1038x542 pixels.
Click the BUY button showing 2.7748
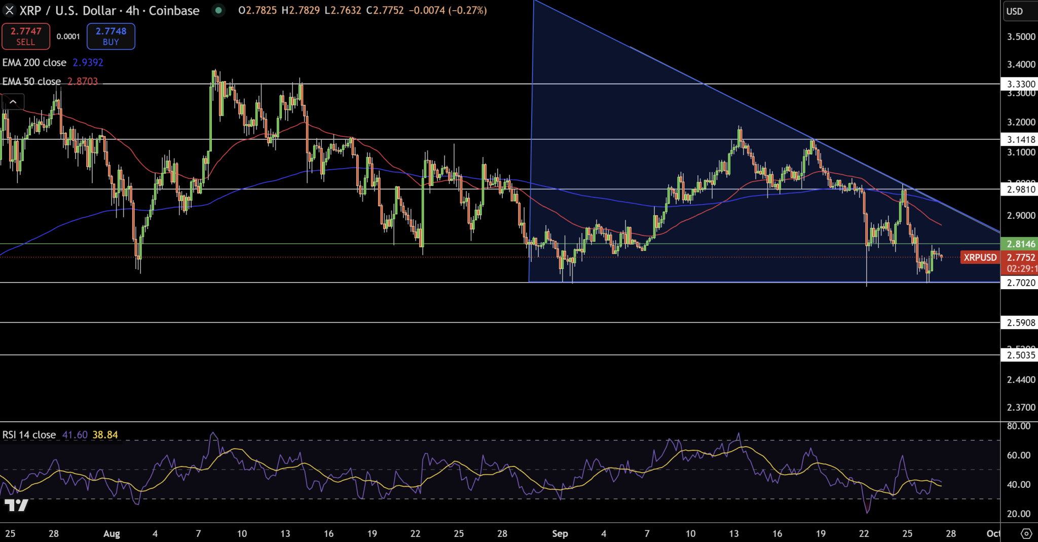pos(110,36)
